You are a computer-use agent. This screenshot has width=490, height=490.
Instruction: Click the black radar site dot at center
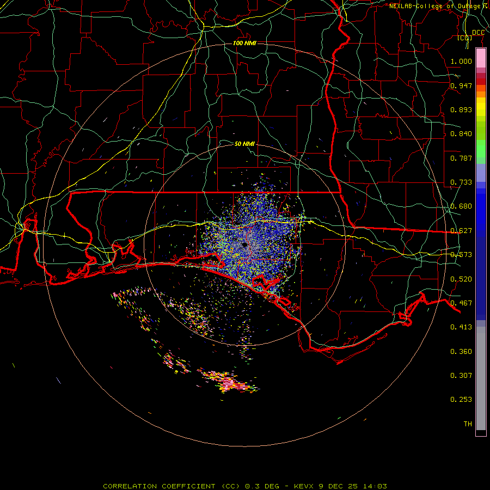point(244,245)
